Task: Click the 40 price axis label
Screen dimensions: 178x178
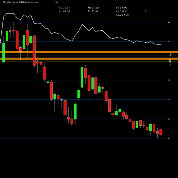Action: (x=169, y=42)
